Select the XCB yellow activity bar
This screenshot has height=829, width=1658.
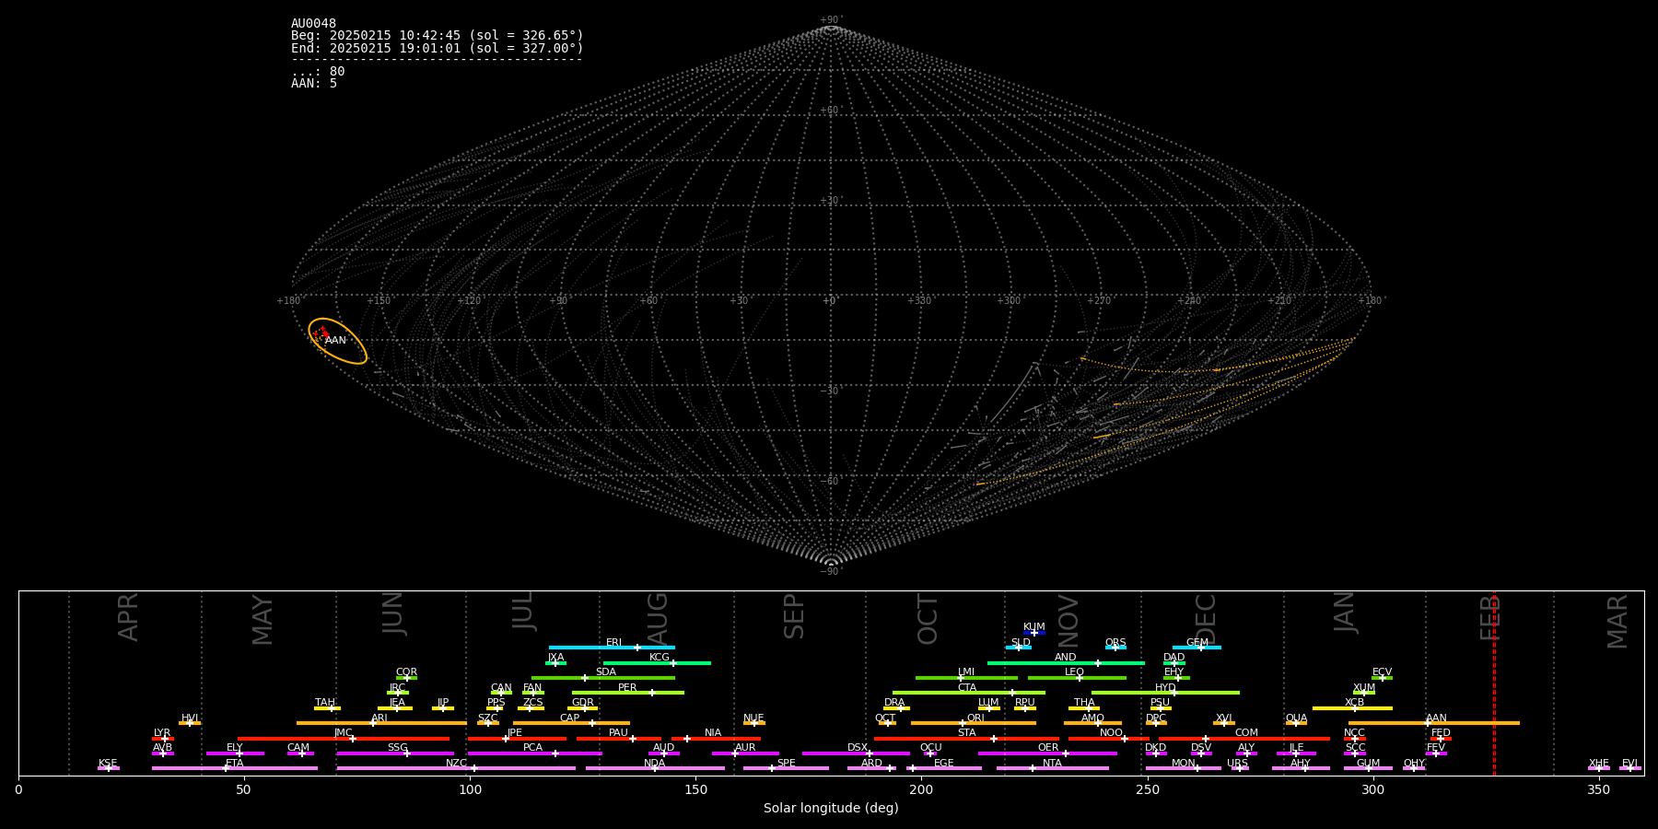[x=1352, y=708]
